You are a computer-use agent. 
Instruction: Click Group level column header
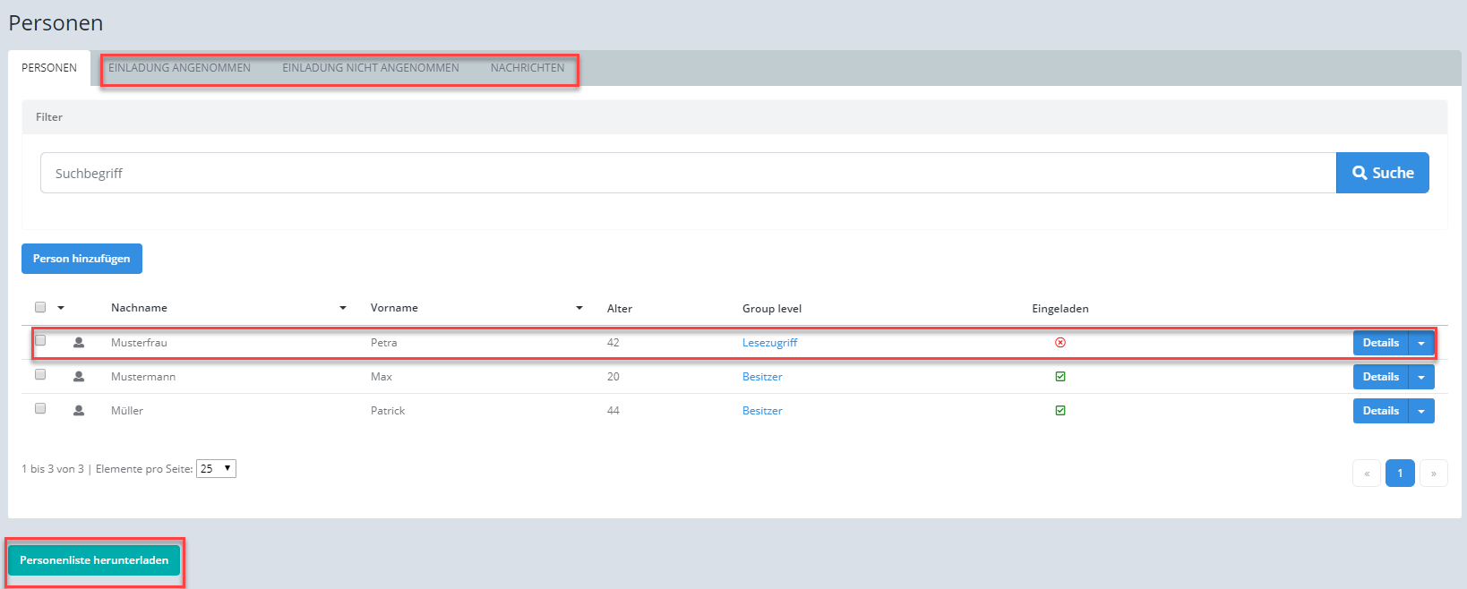[x=772, y=309]
